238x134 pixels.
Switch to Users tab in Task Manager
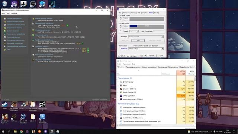point(173,67)
